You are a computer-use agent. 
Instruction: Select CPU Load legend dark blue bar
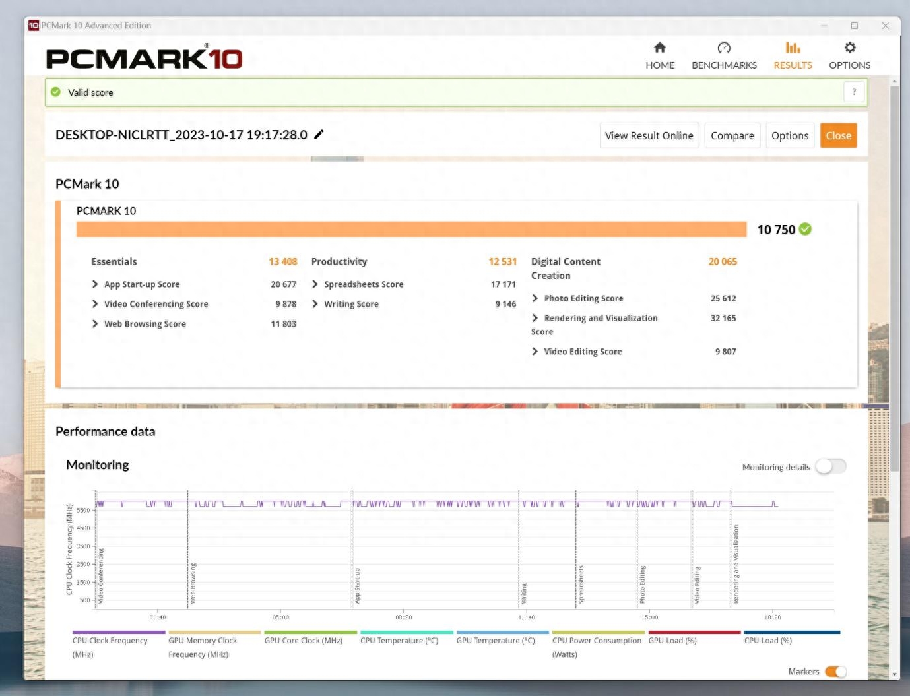pos(792,632)
